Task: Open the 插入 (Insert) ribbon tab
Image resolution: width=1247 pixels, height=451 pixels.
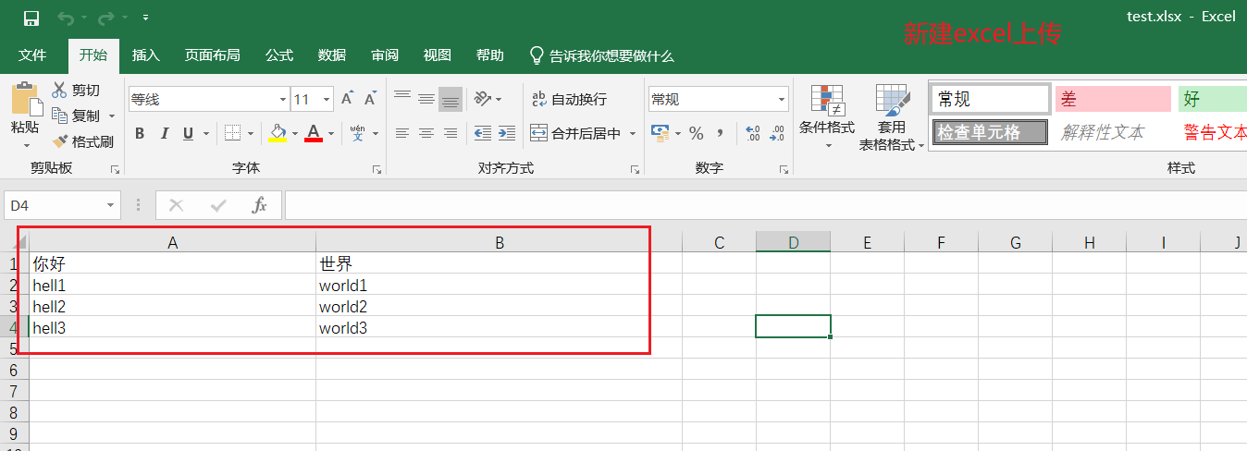Action: (x=146, y=55)
